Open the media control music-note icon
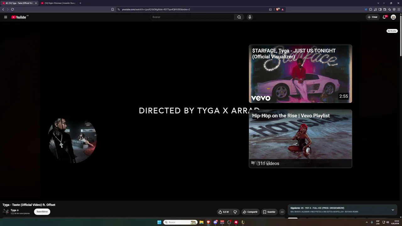This screenshot has width=402, height=226. 375,9
